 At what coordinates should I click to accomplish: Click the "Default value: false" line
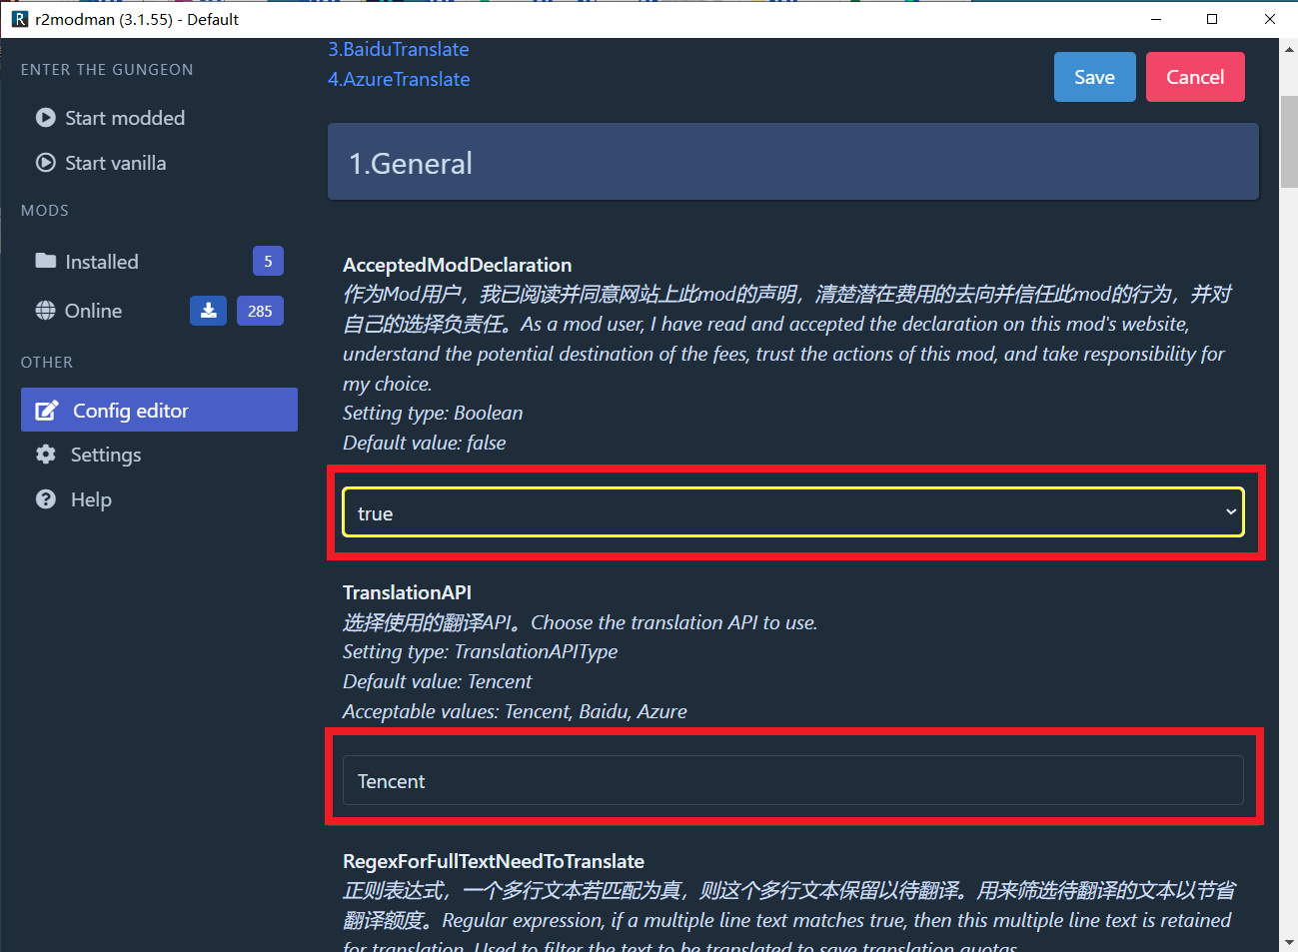point(425,443)
